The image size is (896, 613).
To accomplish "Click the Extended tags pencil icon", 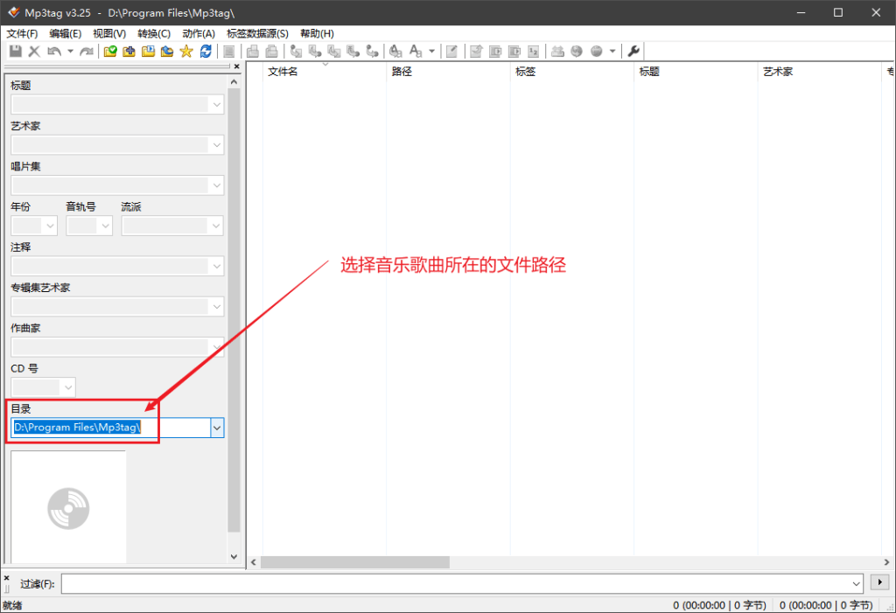I will tap(451, 52).
